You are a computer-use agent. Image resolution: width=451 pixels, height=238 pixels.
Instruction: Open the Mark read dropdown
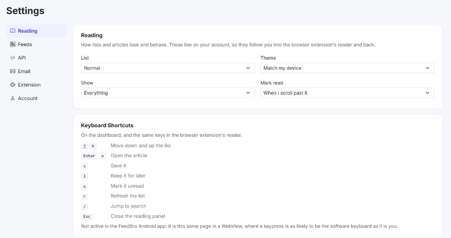(347, 93)
